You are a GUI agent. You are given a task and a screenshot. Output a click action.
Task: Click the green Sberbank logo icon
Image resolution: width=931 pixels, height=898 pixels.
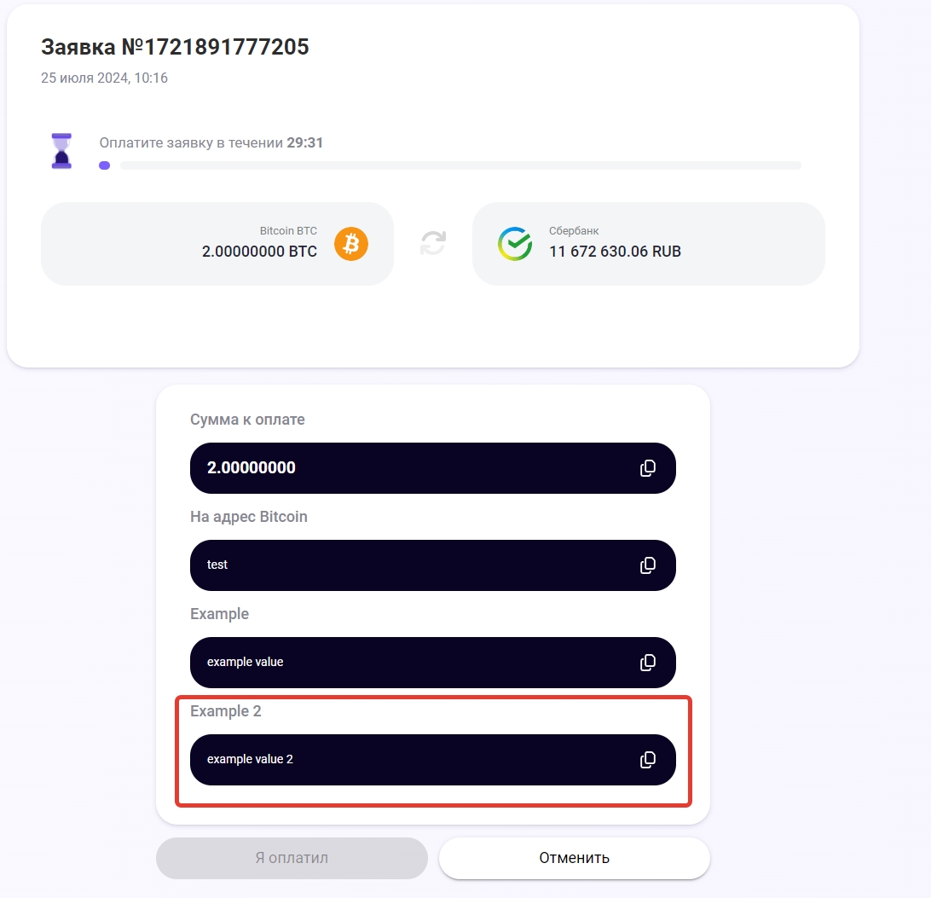coord(515,244)
